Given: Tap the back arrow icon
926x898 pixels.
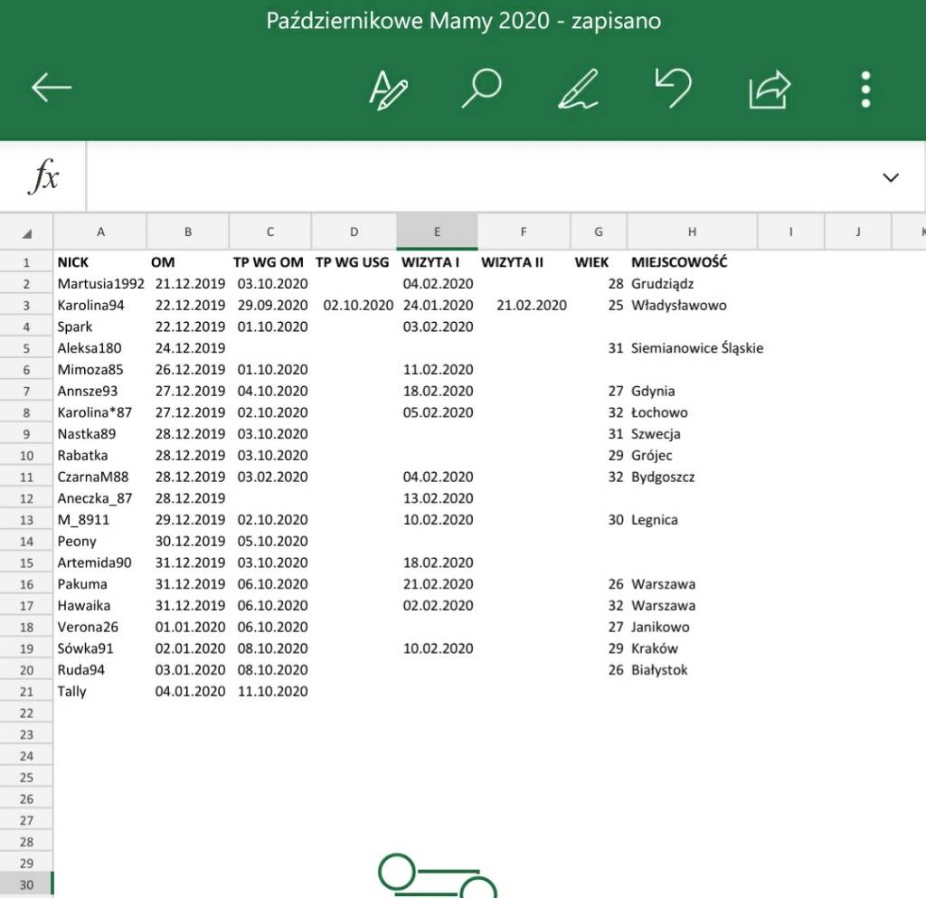Looking at the screenshot, I should click(52, 88).
